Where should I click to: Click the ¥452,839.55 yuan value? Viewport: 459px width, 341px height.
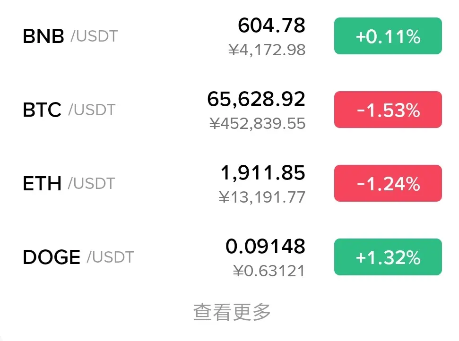click(258, 123)
